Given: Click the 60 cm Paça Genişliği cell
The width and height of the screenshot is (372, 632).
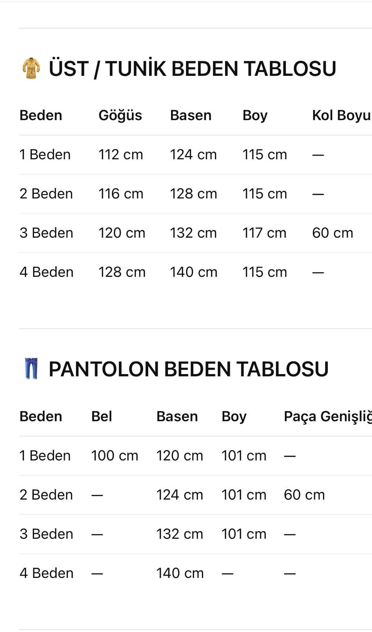Looking at the screenshot, I should tap(304, 495).
